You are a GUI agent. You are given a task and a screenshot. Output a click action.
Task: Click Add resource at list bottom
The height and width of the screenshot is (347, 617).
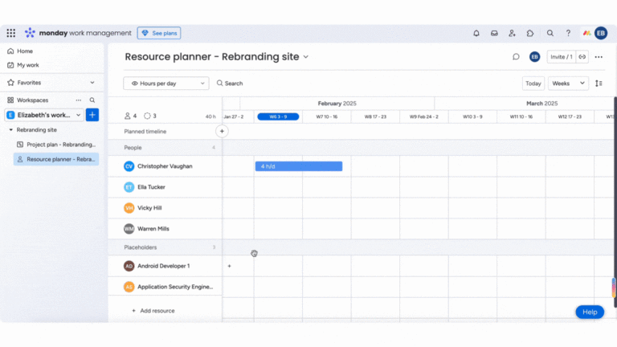pos(153,311)
